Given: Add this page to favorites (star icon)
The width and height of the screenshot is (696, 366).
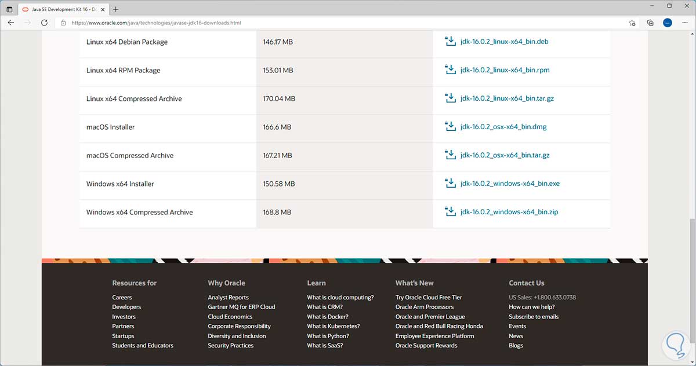Looking at the screenshot, I should point(632,23).
